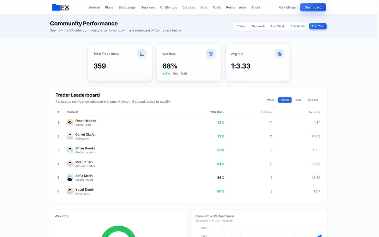
Task: Click the Trader Leaderboard heading
Action: [78, 95]
